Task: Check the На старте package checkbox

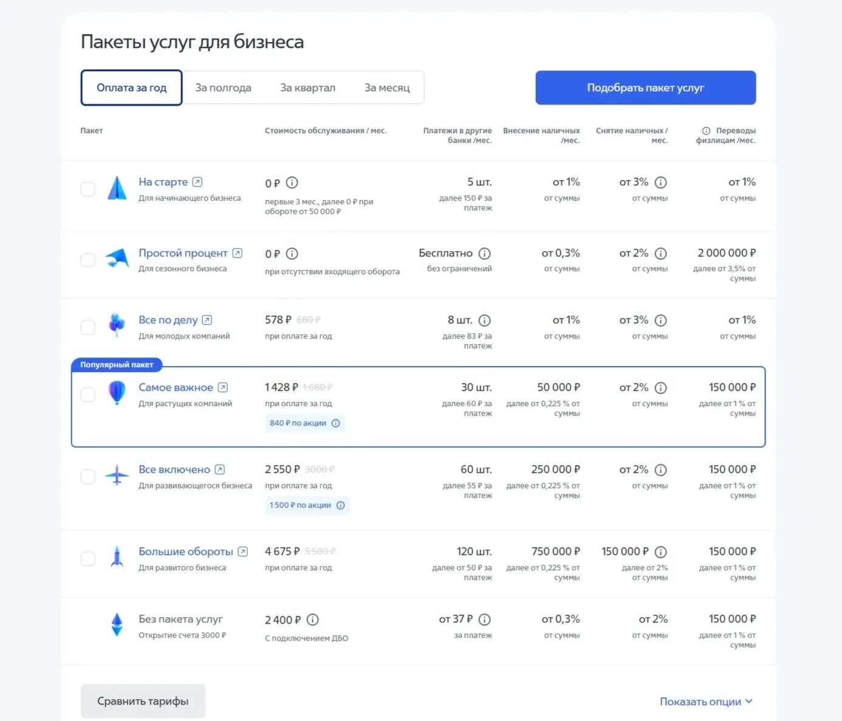Action: [88, 189]
